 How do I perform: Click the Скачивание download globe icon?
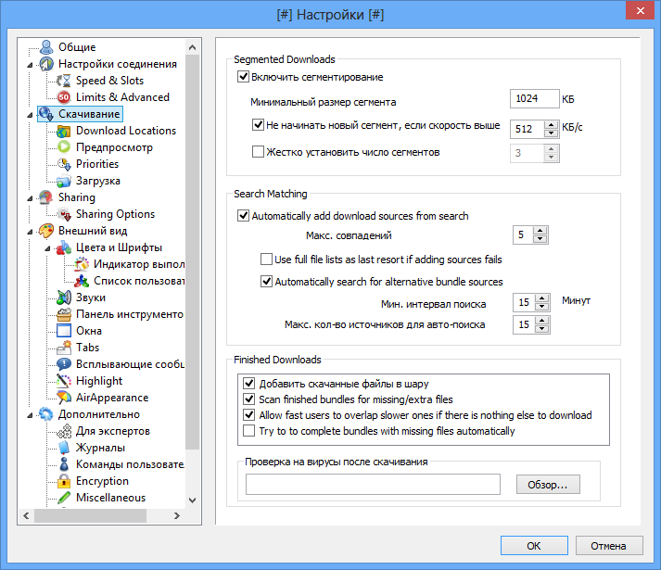click(46, 114)
